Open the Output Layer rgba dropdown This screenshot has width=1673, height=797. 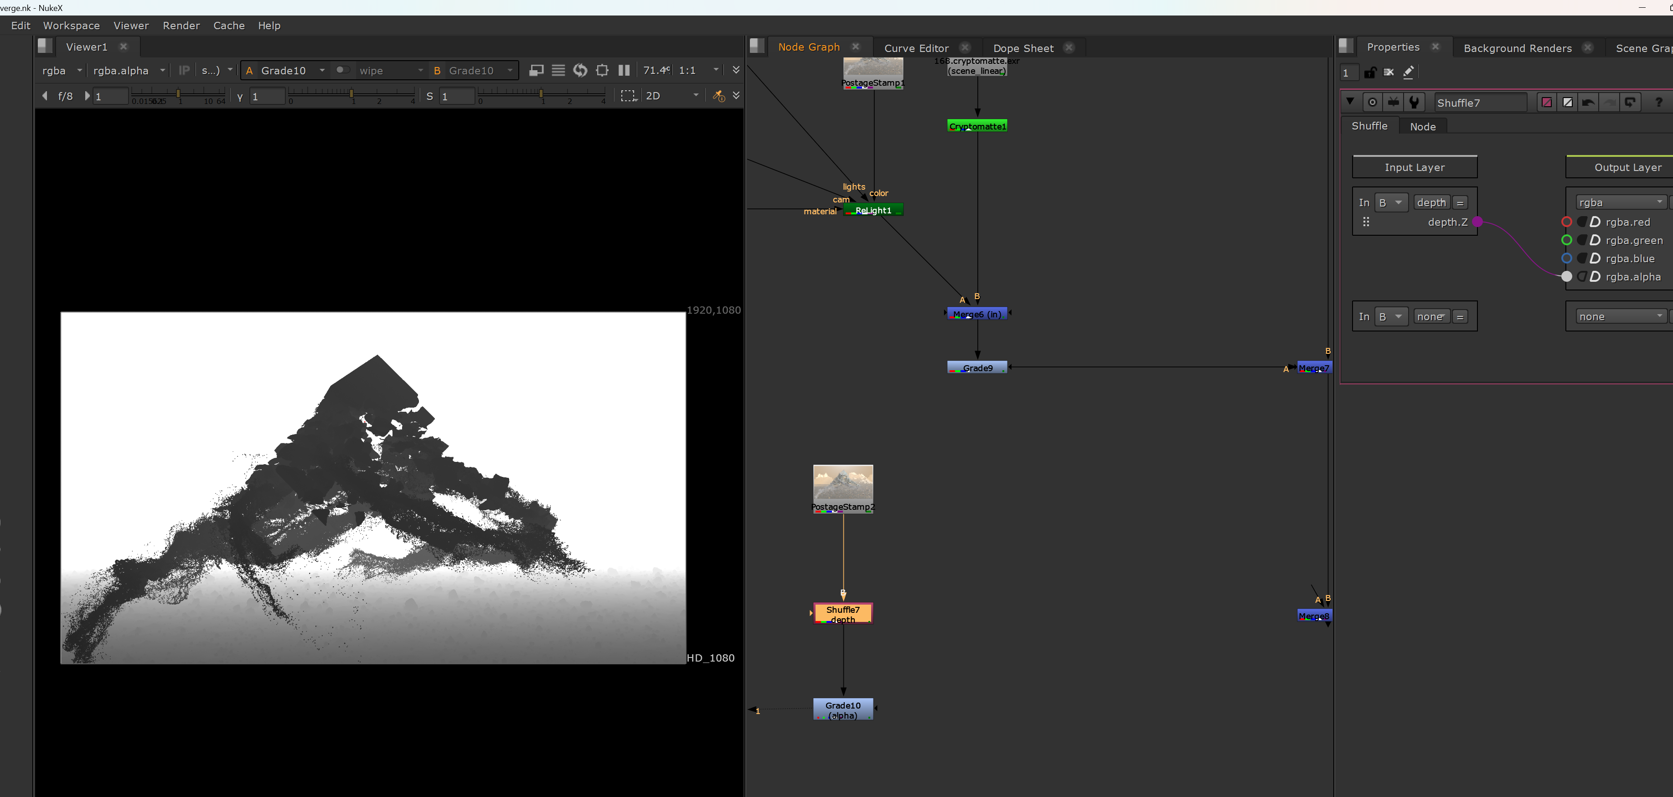[x=1621, y=202]
